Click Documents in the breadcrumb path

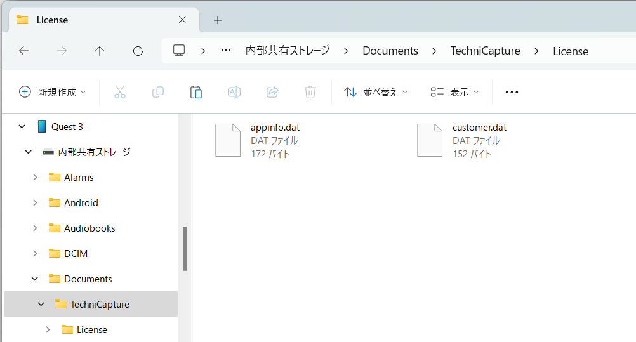coord(390,51)
